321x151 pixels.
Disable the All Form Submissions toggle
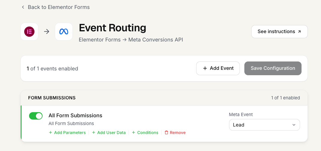coord(36,116)
